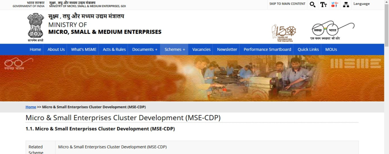Open Performance Smartboard in navigation
The height and width of the screenshot is (154, 389).
click(267, 49)
